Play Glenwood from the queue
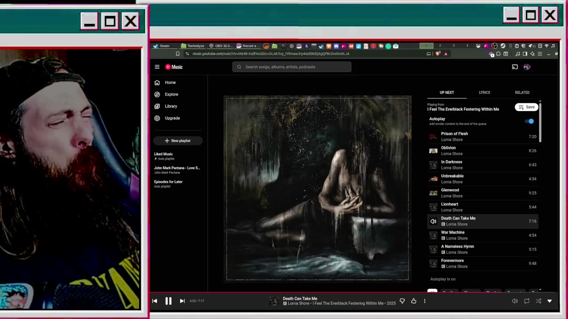The image size is (568, 319). click(x=482, y=193)
